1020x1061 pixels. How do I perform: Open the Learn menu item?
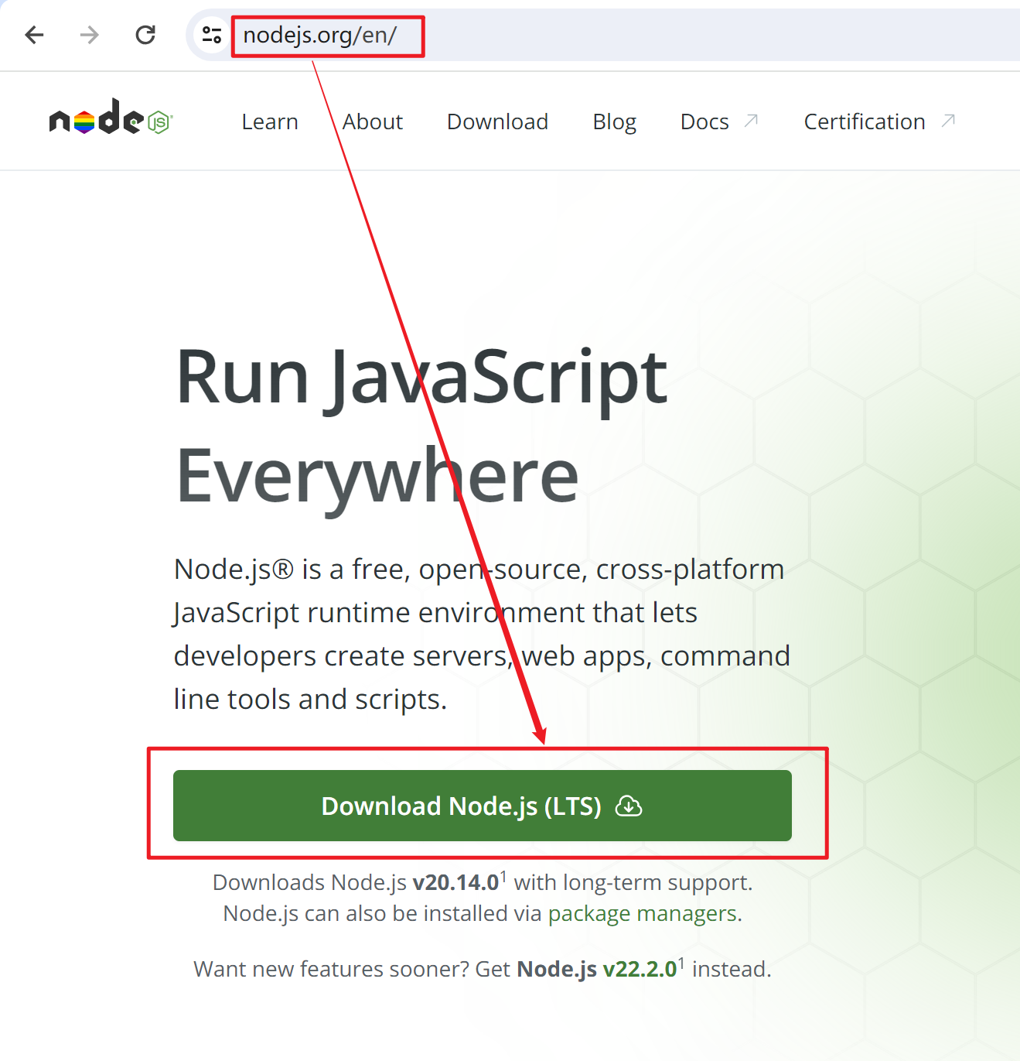270,122
